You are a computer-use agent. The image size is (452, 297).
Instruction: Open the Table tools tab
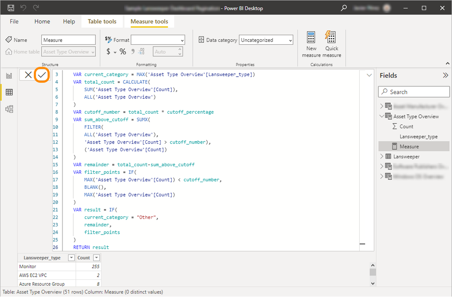102,21
